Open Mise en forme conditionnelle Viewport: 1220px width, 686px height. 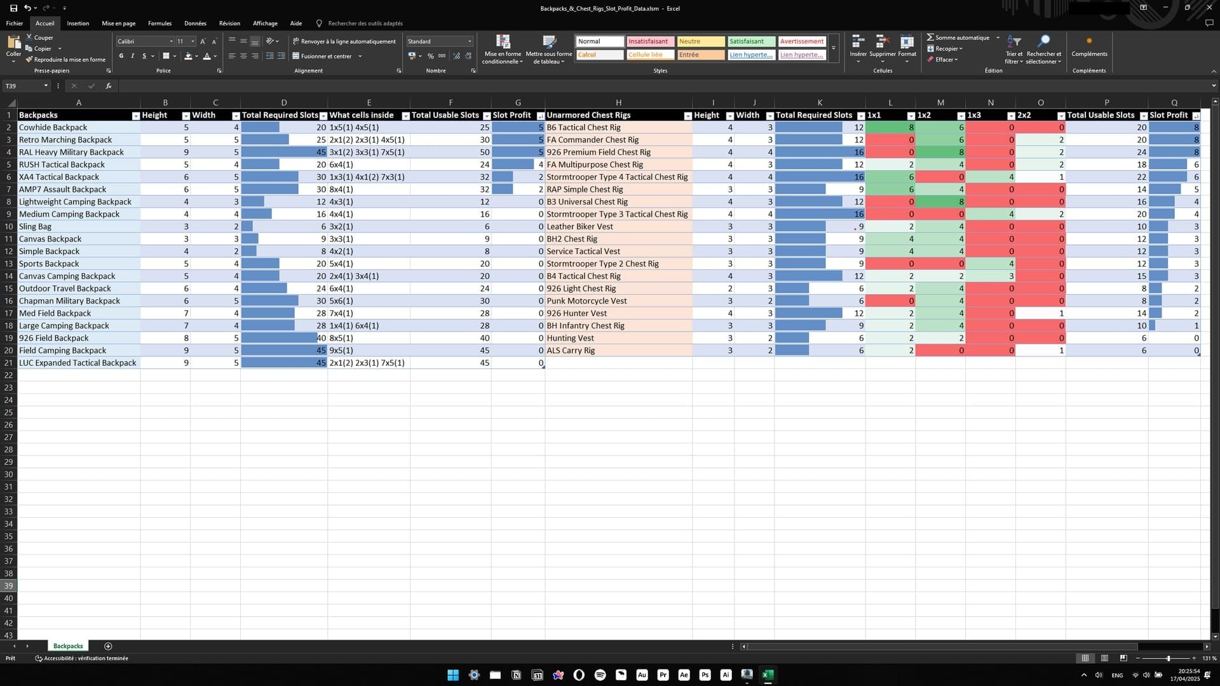pos(502,51)
